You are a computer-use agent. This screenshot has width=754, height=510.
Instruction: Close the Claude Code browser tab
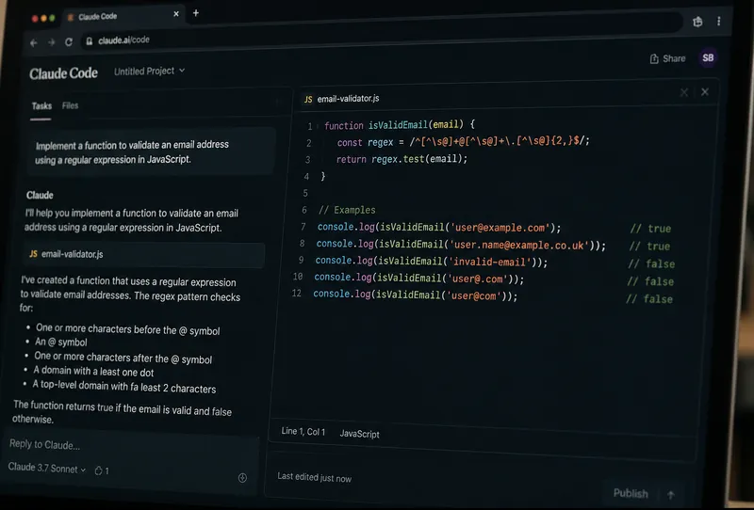176,14
